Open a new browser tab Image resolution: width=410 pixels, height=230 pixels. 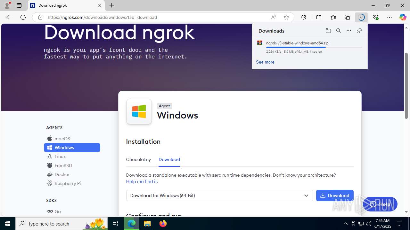coord(111,5)
